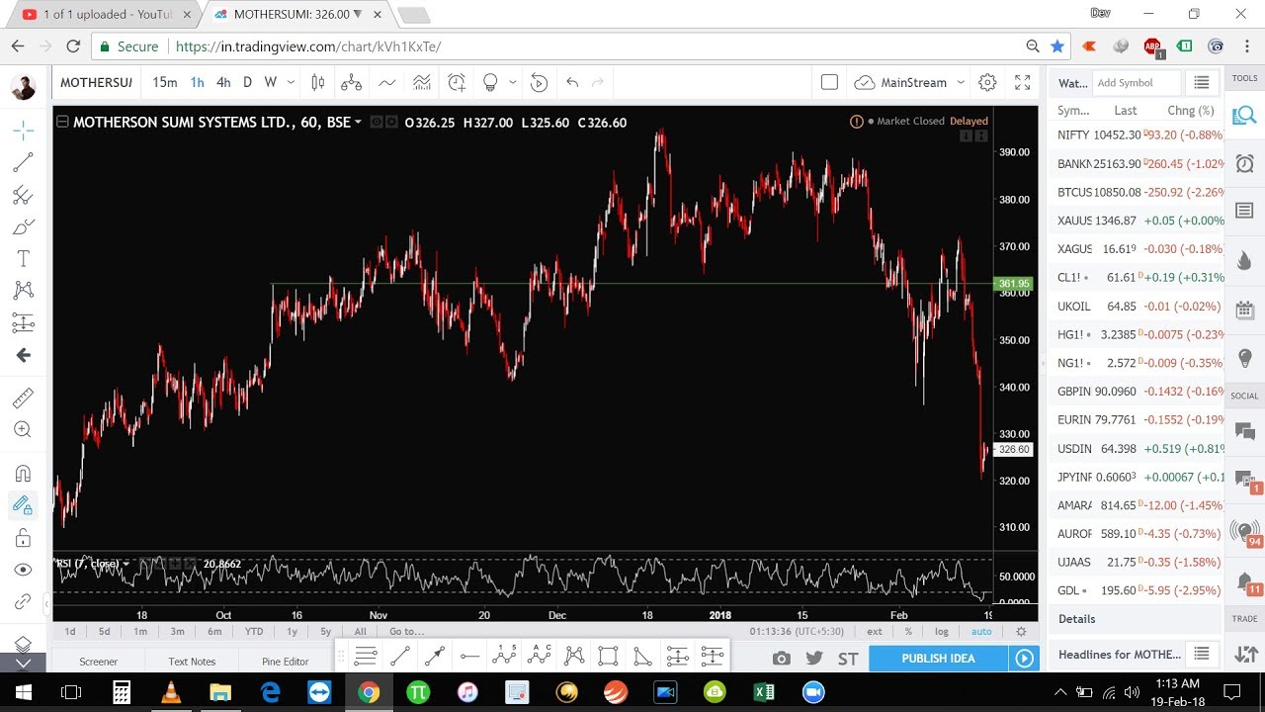The height and width of the screenshot is (712, 1265).
Task: Click the ideas lightbulb icon
Action: tap(490, 83)
